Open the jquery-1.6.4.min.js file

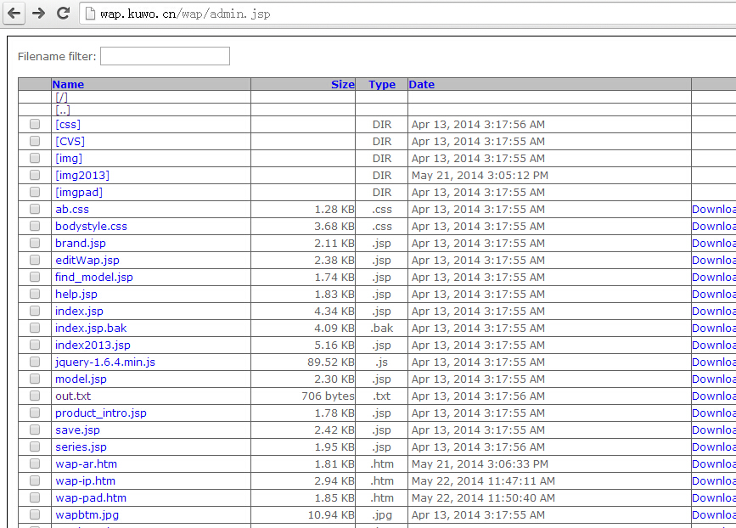coord(105,362)
